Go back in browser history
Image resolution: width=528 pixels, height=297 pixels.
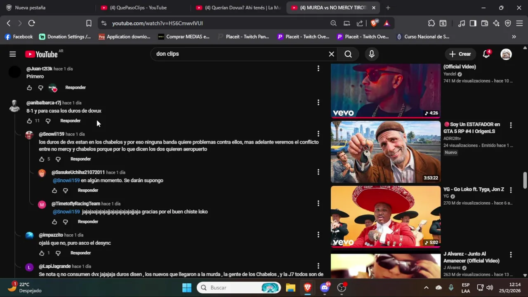coord(8,24)
